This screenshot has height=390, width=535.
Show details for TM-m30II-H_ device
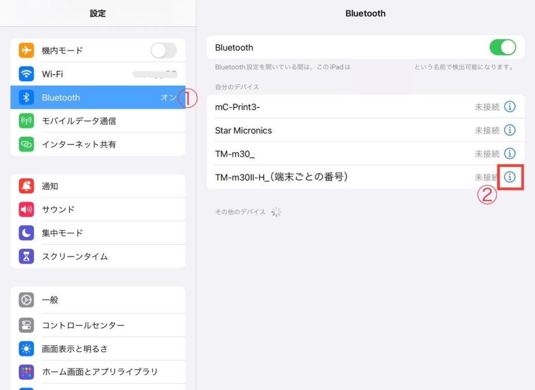click(510, 176)
